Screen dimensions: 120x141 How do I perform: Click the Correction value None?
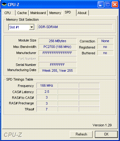coord(105,41)
